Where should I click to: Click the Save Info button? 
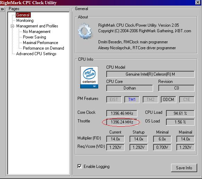(184, 168)
